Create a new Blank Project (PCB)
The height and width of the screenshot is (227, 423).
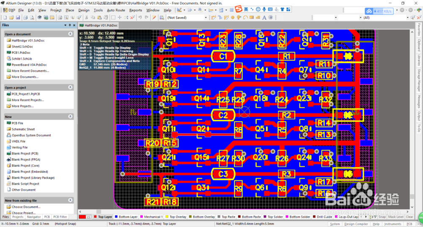23,153
